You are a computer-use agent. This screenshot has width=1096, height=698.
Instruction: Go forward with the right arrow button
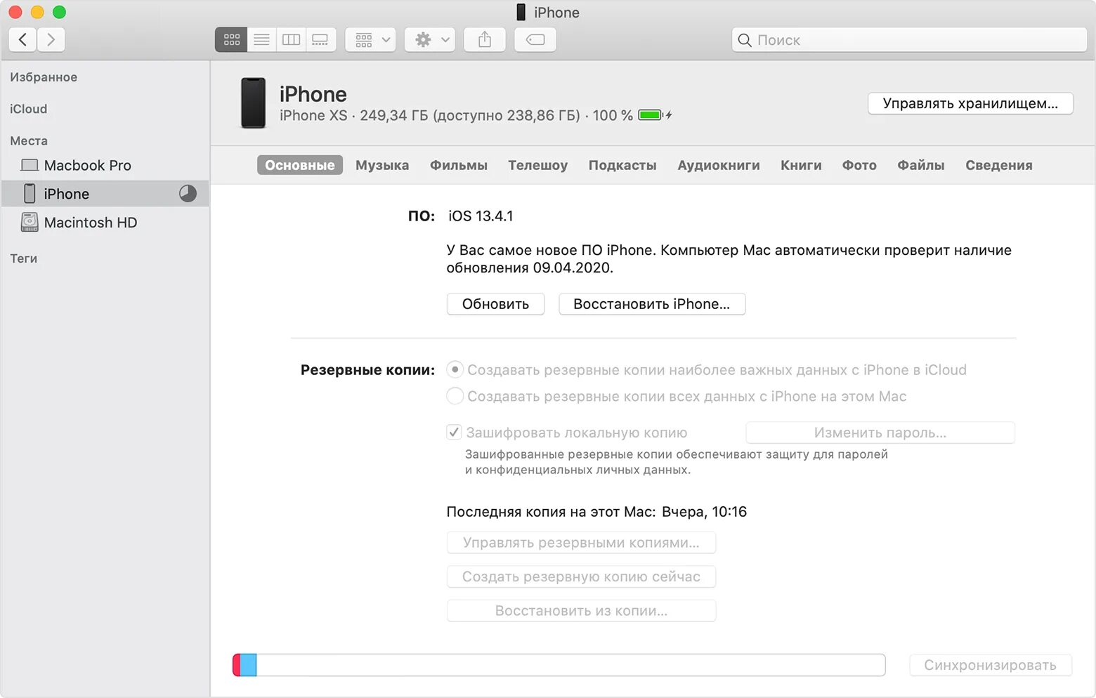tap(51, 40)
